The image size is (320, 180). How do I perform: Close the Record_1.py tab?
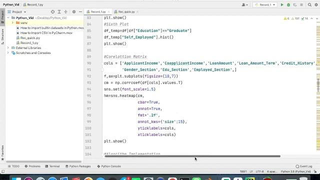[109, 12]
